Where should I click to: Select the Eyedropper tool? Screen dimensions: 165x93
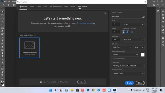pyautogui.click(x=2, y=31)
